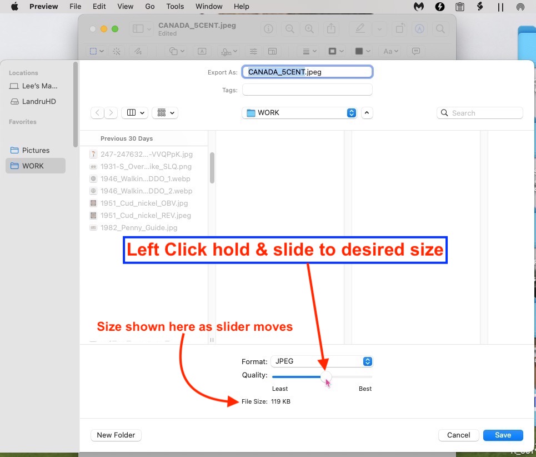Click file 1982_Penny_Guide.jpg
The height and width of the screenshot is (457, 536).
[x=139, y=228]
